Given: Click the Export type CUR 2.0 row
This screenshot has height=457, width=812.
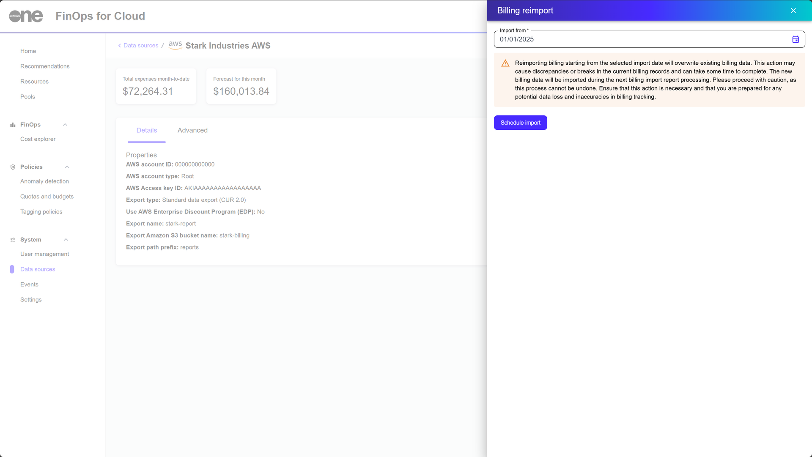Looking at the screenshot, I should pyautogui.click(x=186, y=200).
